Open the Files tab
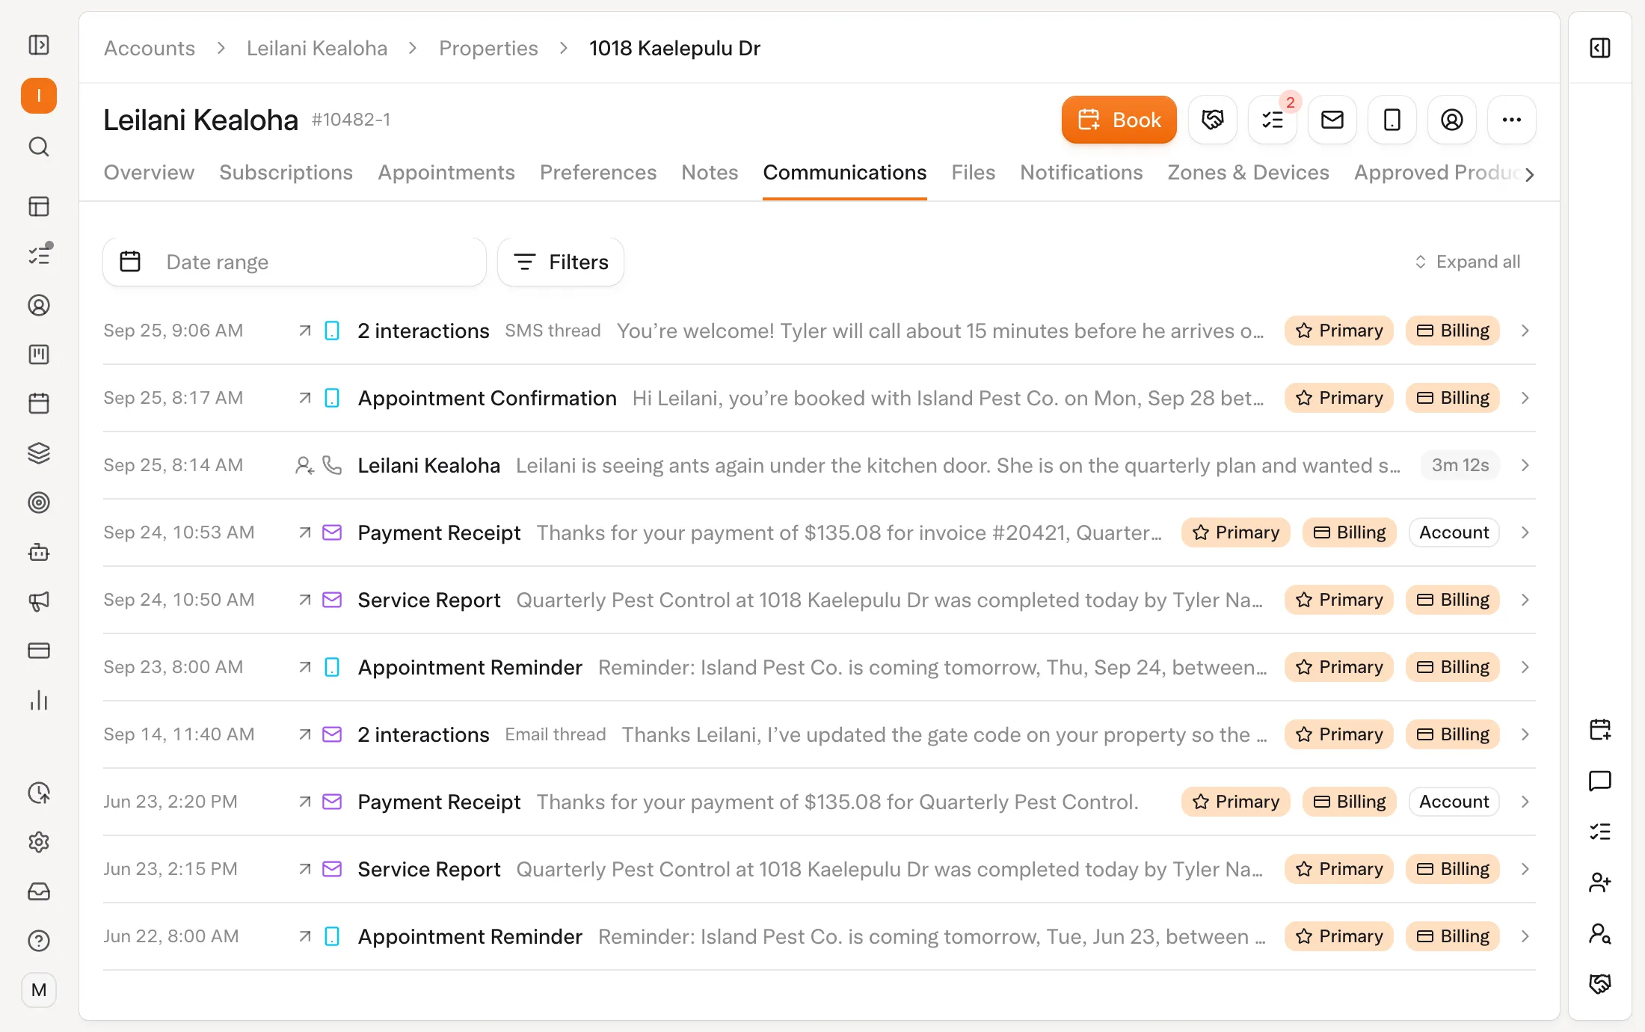Viewport: 1645px width, 1032px height. click(973, 173)
